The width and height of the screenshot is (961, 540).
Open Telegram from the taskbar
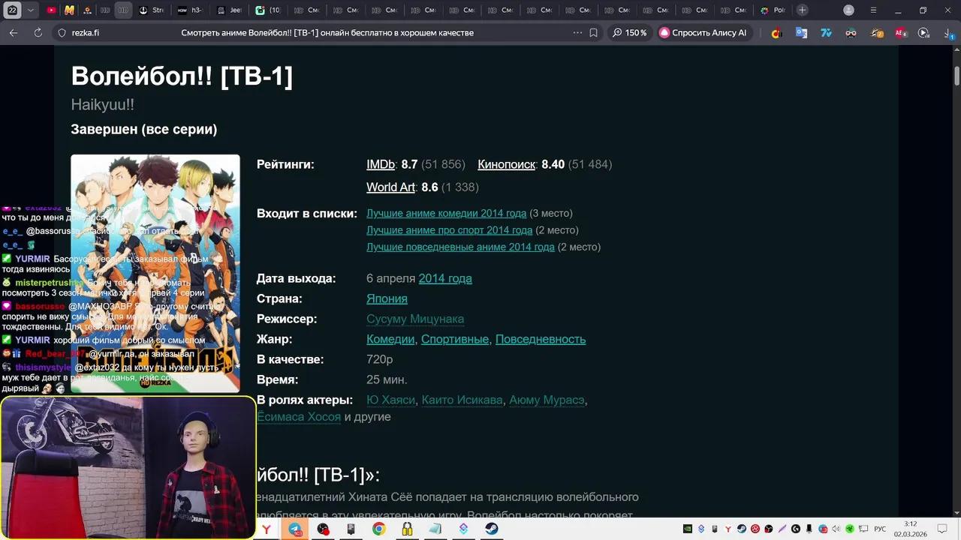coord(295,529)
